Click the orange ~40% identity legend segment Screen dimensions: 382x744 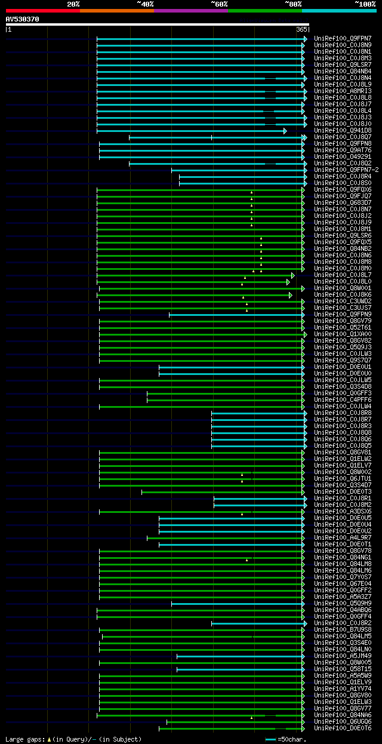tap(117, 11)
